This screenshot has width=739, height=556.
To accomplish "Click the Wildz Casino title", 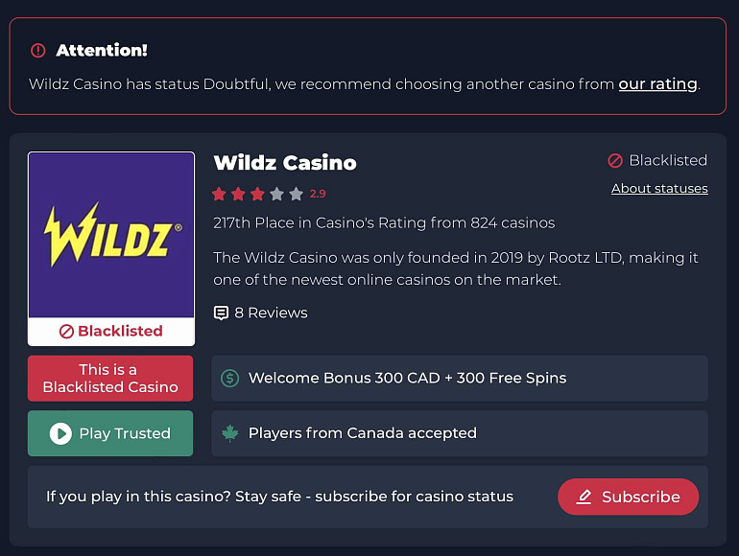I will [x=285, y=163].
